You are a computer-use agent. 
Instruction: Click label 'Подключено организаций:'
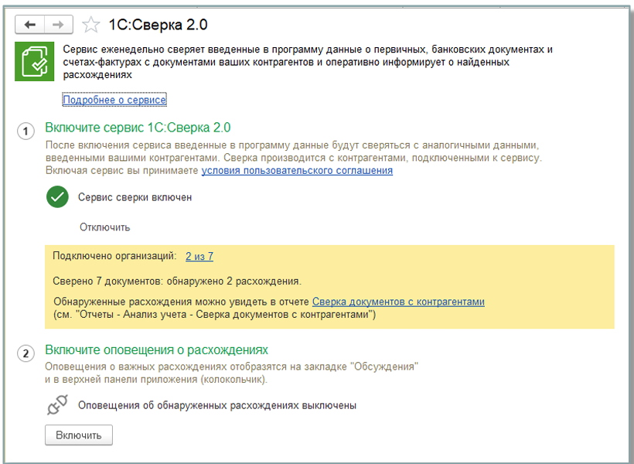[115, 256]
